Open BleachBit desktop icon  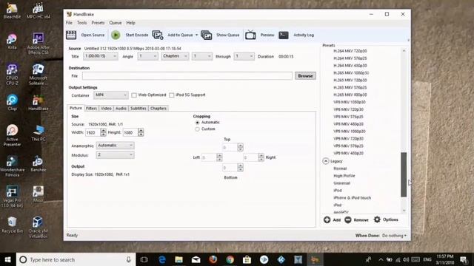click(12, 11)
